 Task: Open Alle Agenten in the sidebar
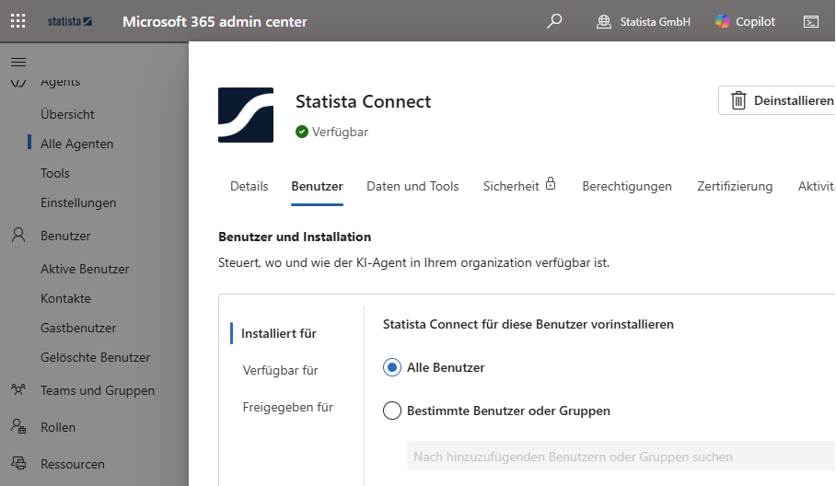[76, 144]
